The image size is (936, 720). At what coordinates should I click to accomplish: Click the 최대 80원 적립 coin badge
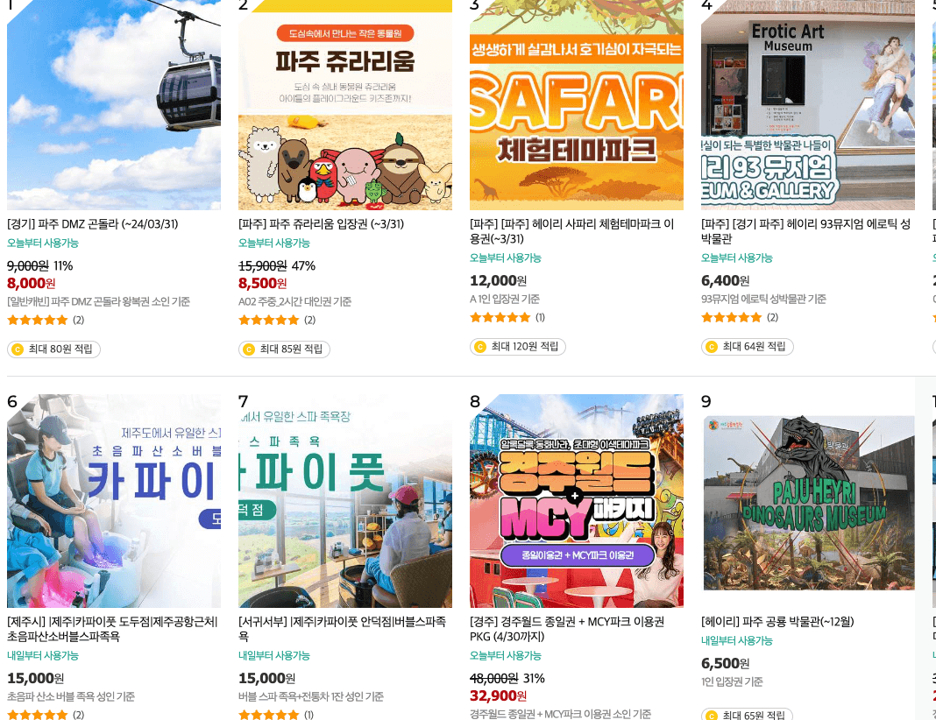click(53, 349)
